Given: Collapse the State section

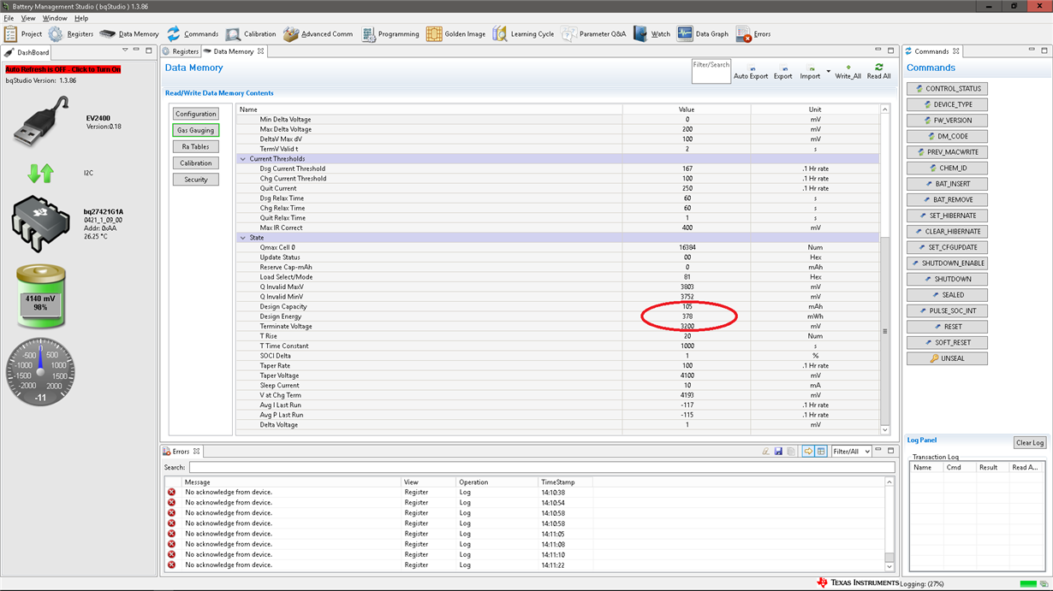Looking at the screenshot, I should point(243,238).
